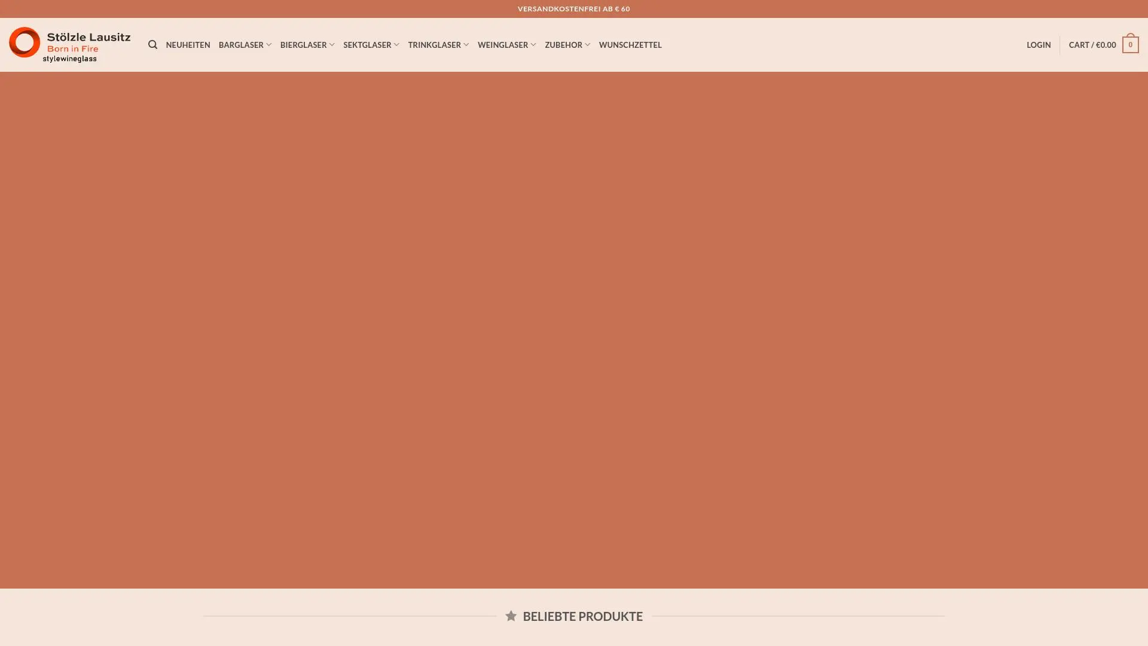The height and width of the screenshot is (646, 1148).
Task: Expand the Weinglaser chevron
Action: [533, 45]
